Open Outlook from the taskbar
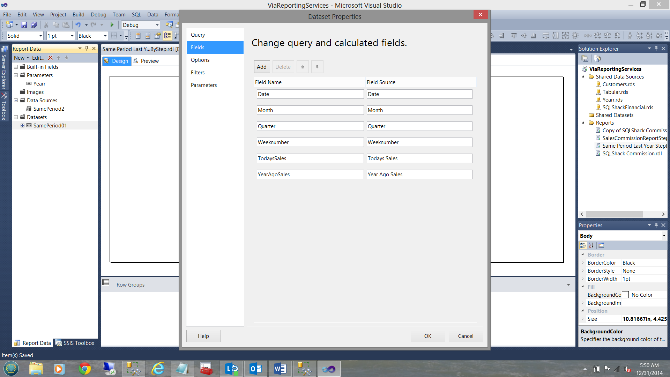670x377 pixels. pyautogui.click(x=256, y=369)
